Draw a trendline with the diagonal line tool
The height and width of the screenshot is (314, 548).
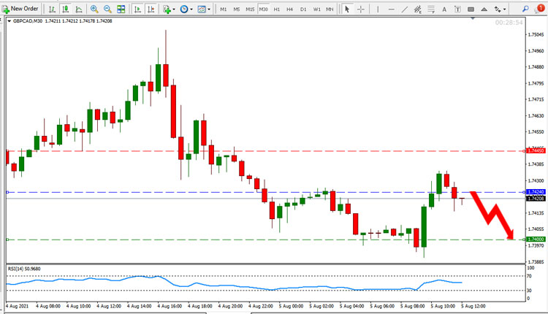pyautogui.click(x=404, y=9)
